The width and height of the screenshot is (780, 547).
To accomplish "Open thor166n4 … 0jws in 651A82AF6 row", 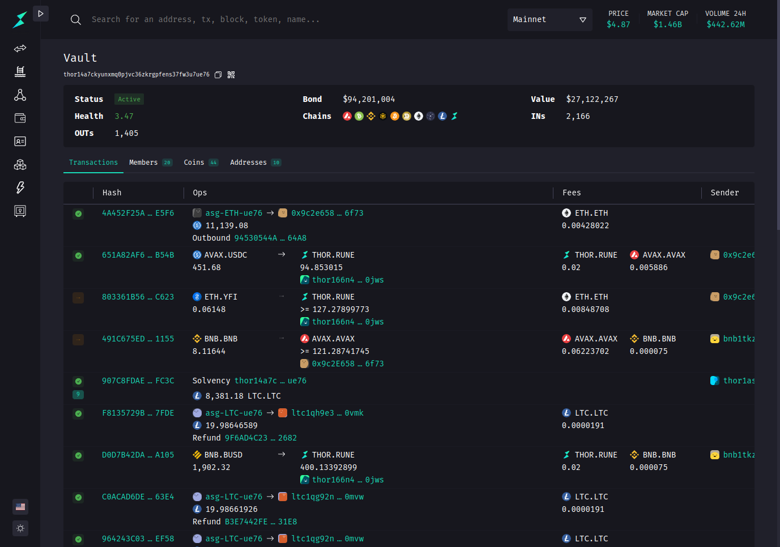I will [348, 280].
